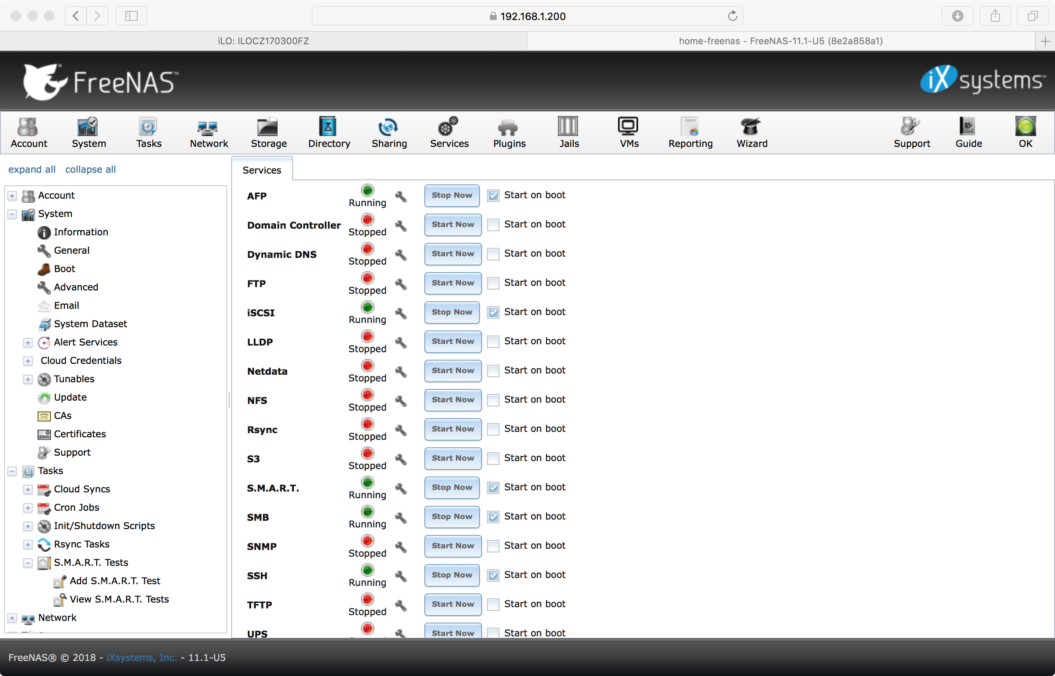Image resolution: width=1055 pixels, height=676 pixels.
Task: Click Stop Now for AFP
Action: pyautogui.click(x=452, y=195)
